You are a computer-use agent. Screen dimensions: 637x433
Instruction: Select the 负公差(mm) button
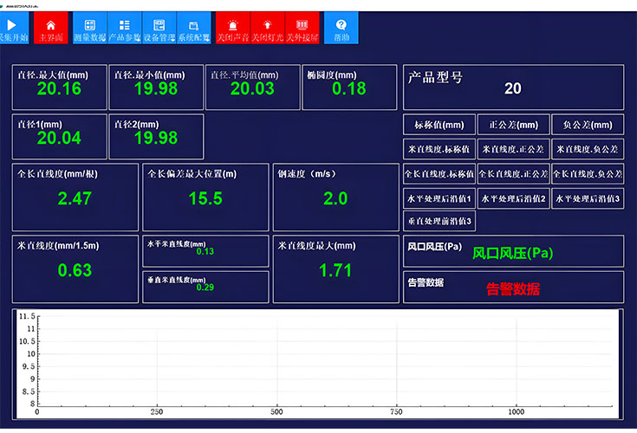[x=588, y=125]
